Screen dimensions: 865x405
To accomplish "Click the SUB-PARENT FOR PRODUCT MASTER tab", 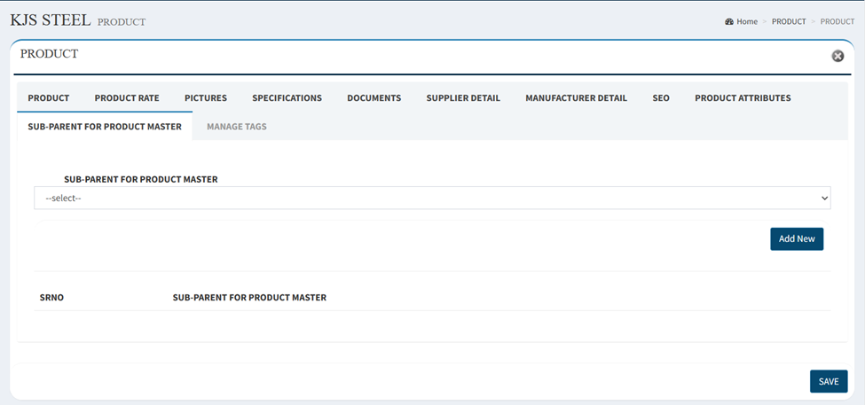I will (x=105, y=126).
